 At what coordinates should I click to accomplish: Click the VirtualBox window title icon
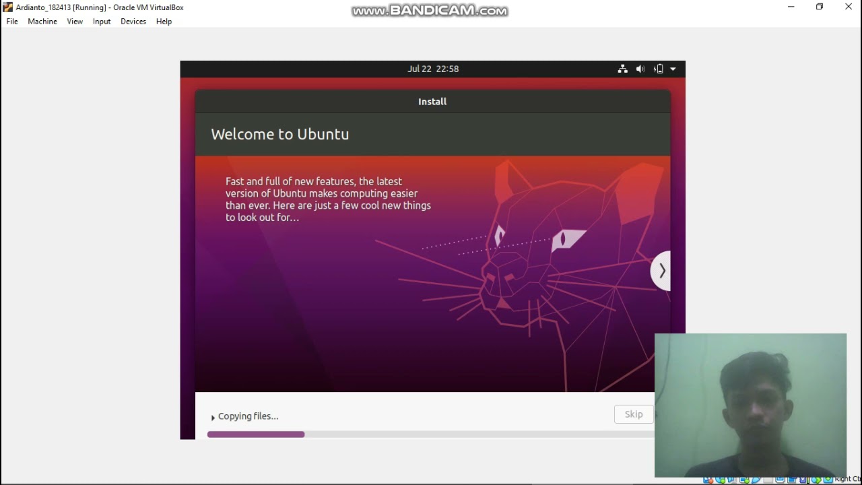coord(7,7)
